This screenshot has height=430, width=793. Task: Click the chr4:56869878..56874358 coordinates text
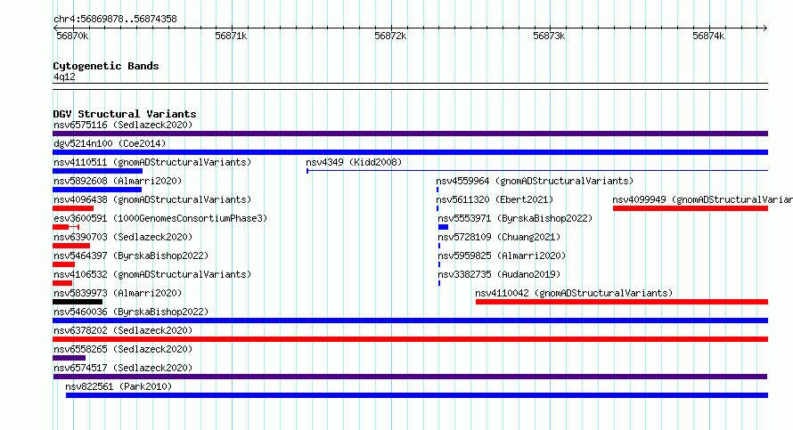[115, 20]
